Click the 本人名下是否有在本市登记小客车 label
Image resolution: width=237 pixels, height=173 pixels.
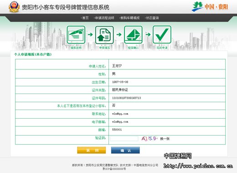point(82,106)
